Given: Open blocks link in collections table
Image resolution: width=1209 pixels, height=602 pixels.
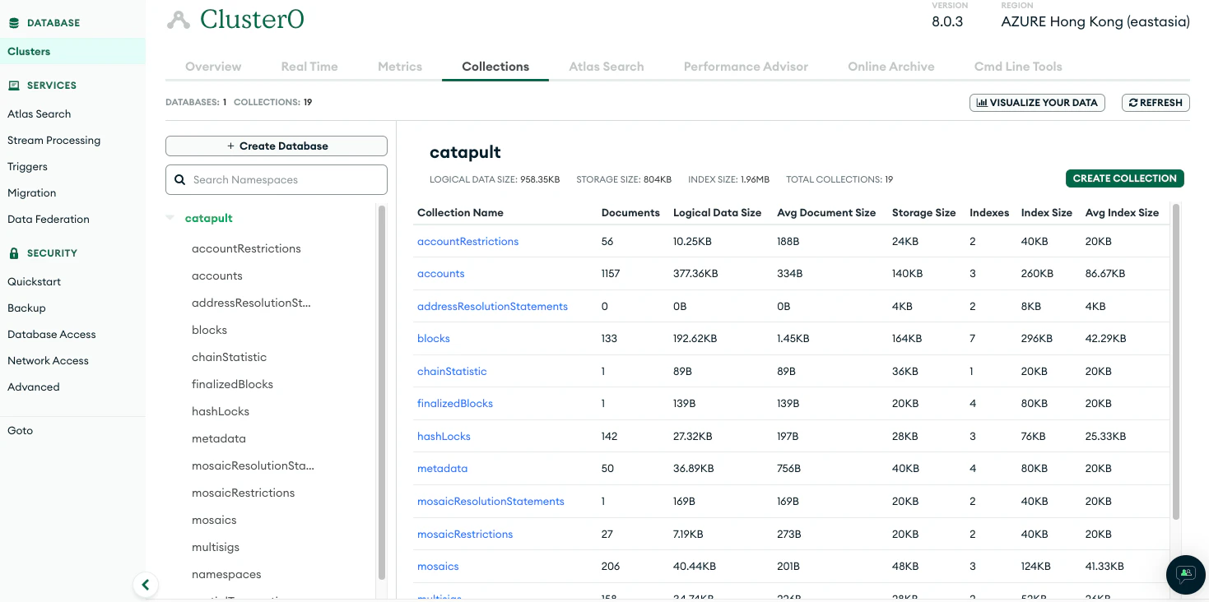Looking at the screenshot, I should [x=434, y=339].
